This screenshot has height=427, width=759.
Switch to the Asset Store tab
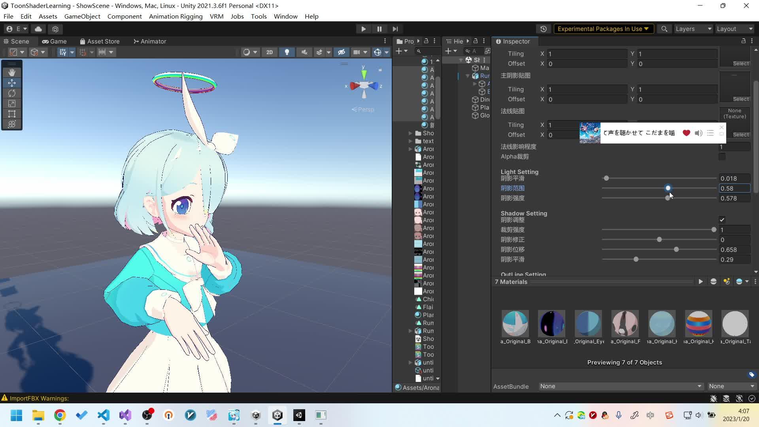click(100, 41)
